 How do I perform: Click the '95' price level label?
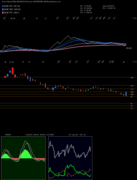[x=131, y=97]
